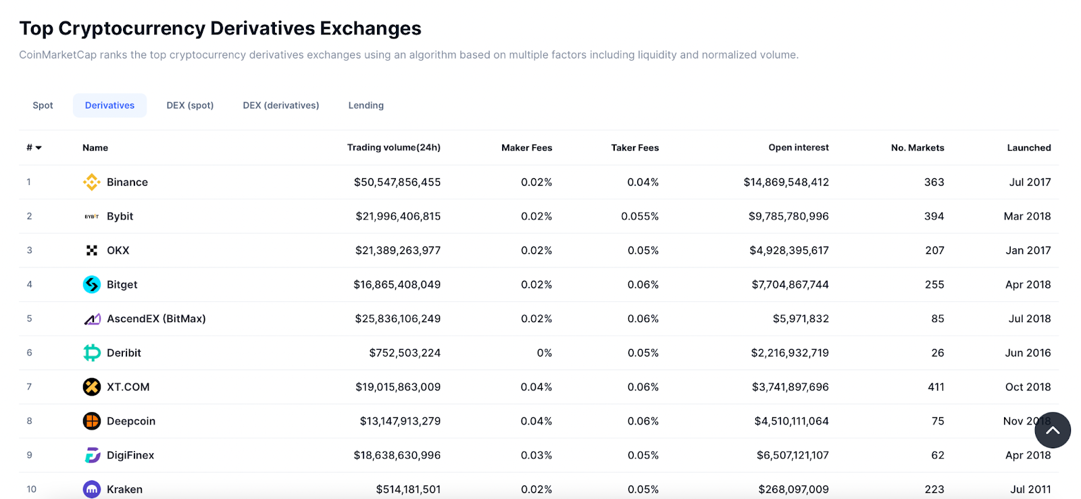This screenshot has width=1081, height=499.
Task: Click Binance volume $50,547,856,455
Action: [397, 182]
